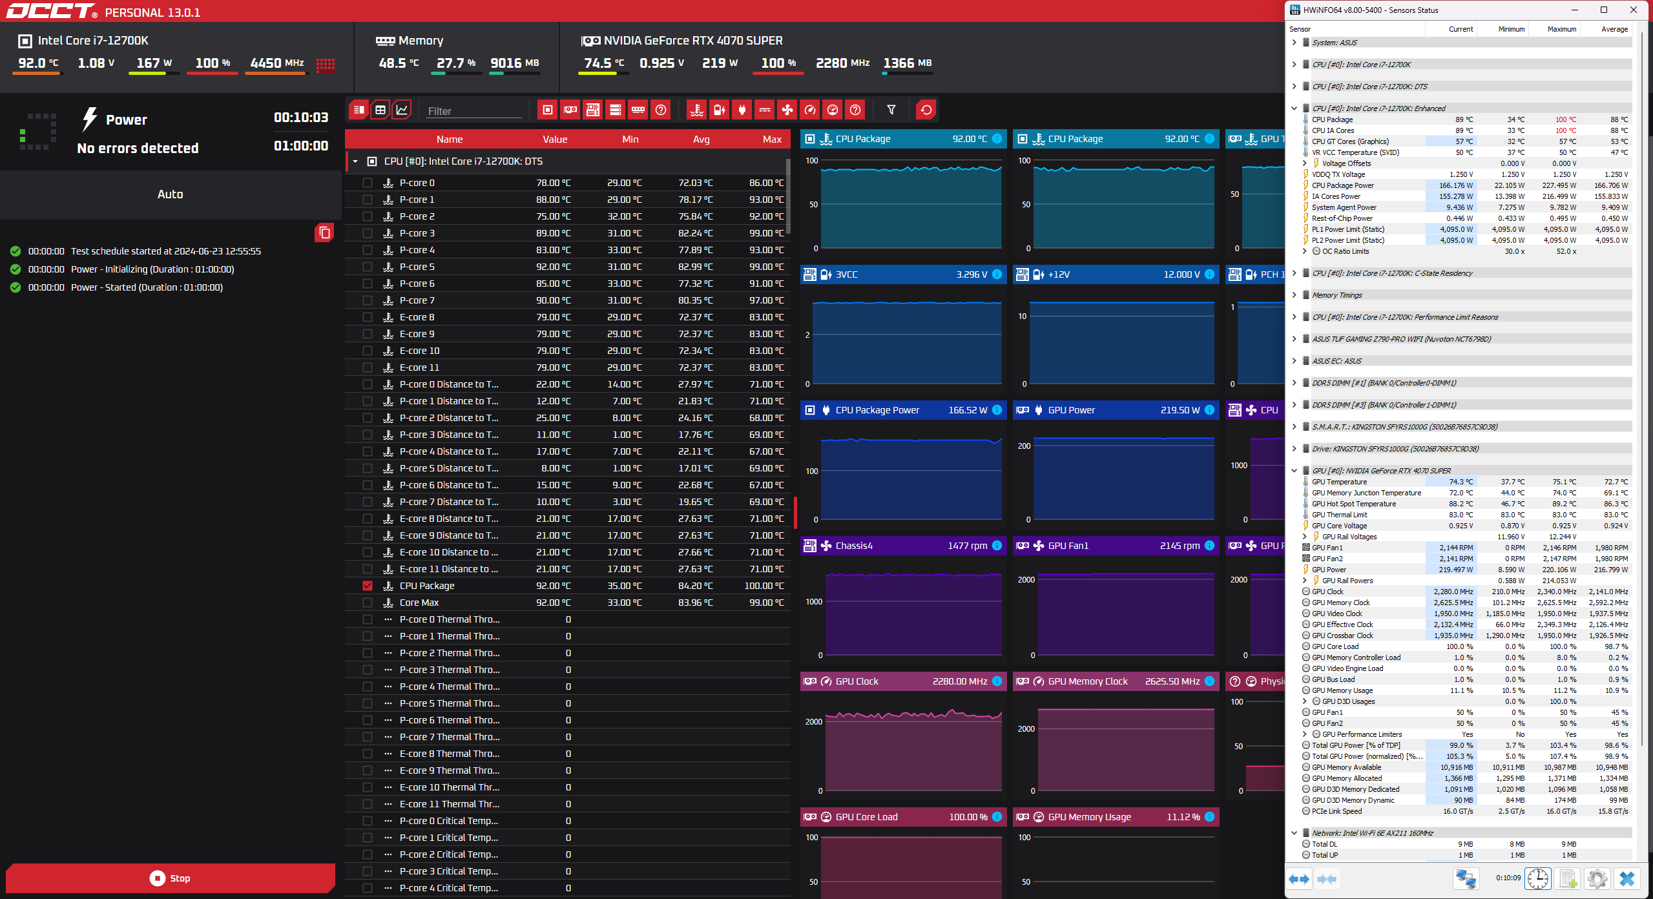The width and height of the screenshot is (1653, 899).
Task: Switch to table-only view icon
Action: click(x=380, y=110)
